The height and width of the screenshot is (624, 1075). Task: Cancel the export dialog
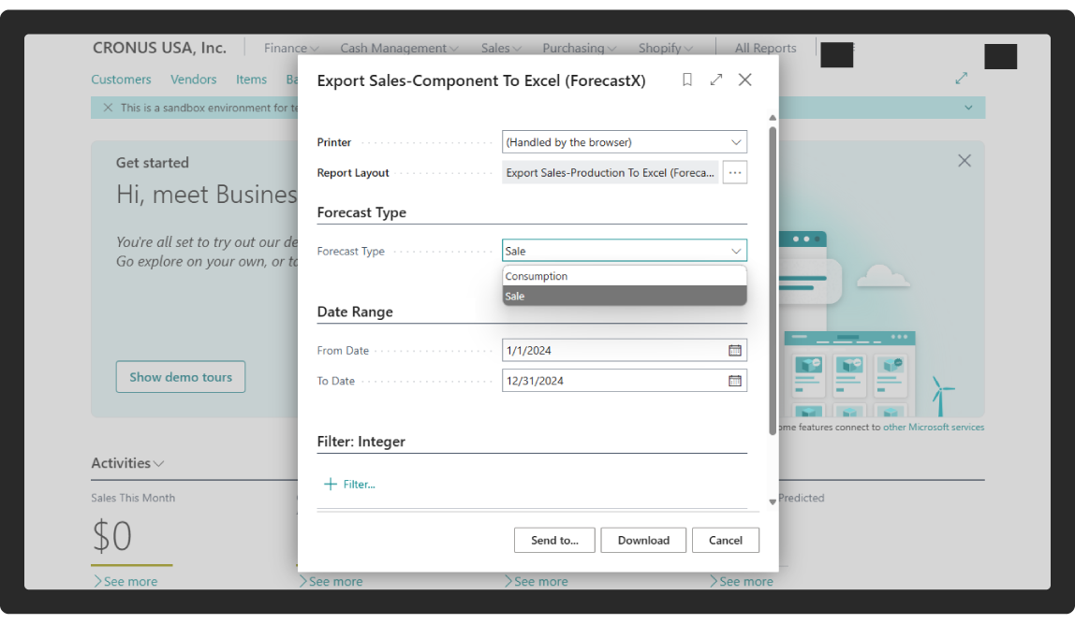coord(725,540)
